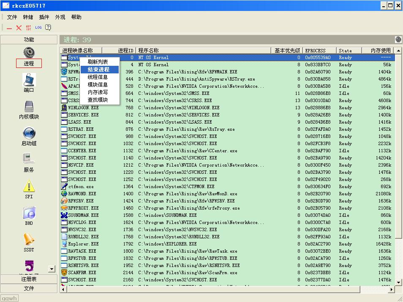
Task: Click the vertical scrollbar up arrow
Action: click(398, 51)
